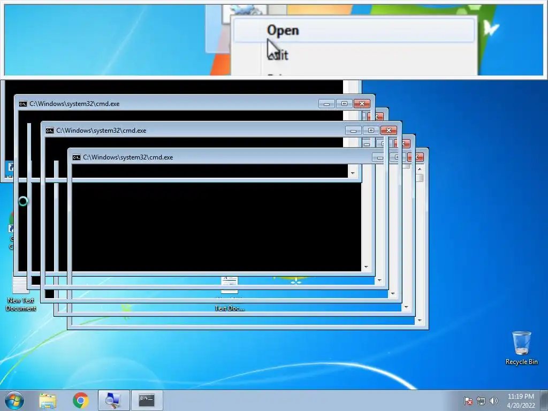Image resolution: width=548 pixels, height=411 pixels.
Task: Close the middle titled cmd.exe window
Action: click(x=389, y=131)
